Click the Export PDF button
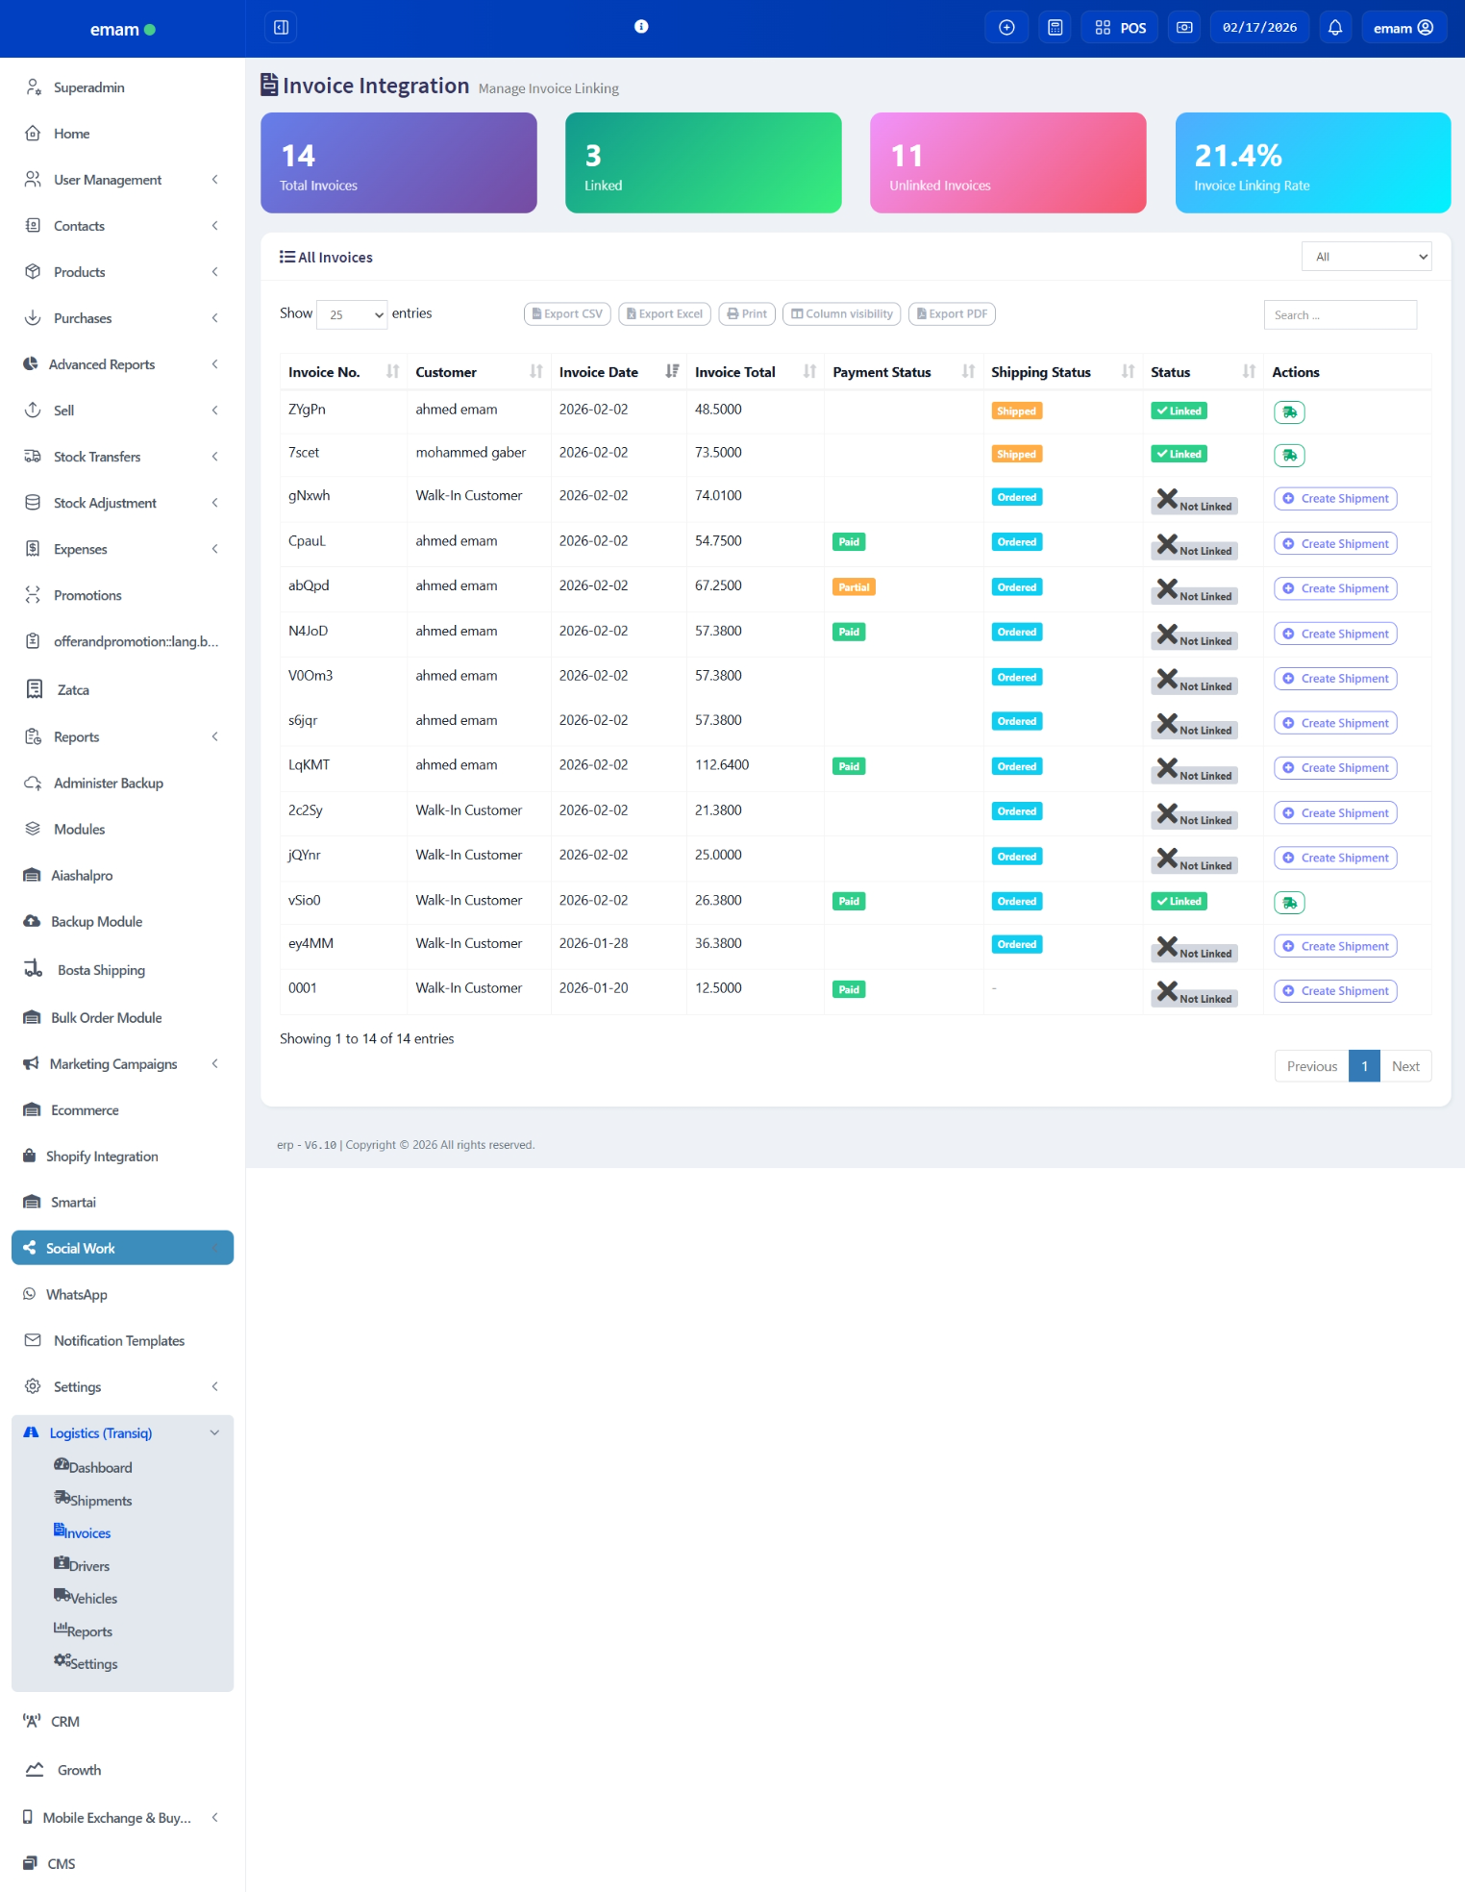 952,314
